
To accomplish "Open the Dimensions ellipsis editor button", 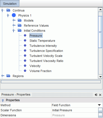I will coord(100,115).
